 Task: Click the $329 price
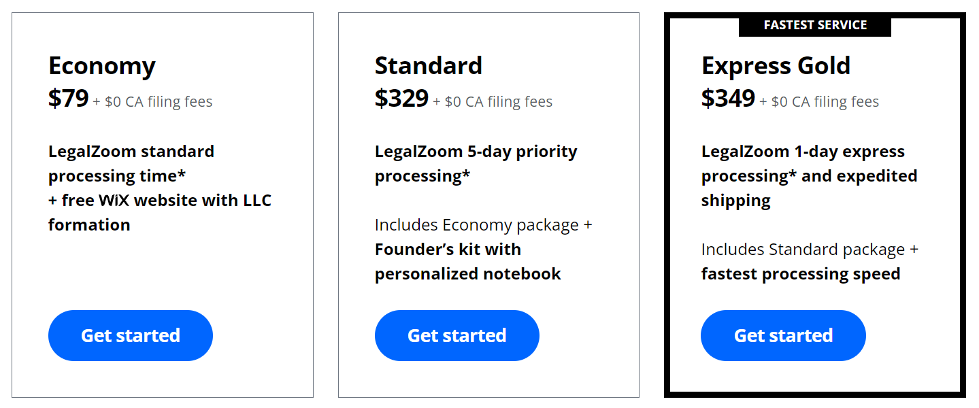[x=401, y=99]
